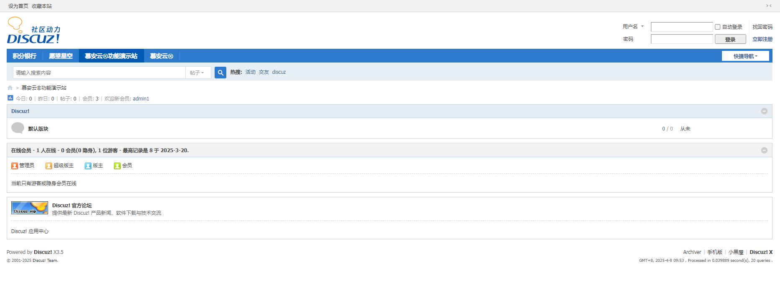780x281 pixels.
Task: Click 小黑屋 footer link
Action: 736,252
